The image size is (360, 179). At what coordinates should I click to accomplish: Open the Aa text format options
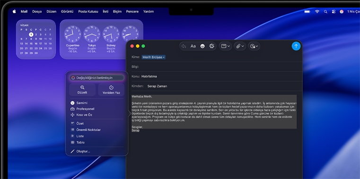tap(193, 46)
